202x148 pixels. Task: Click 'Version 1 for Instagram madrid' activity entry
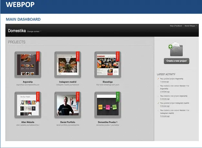pyautogui.click(x=175, y=112)
